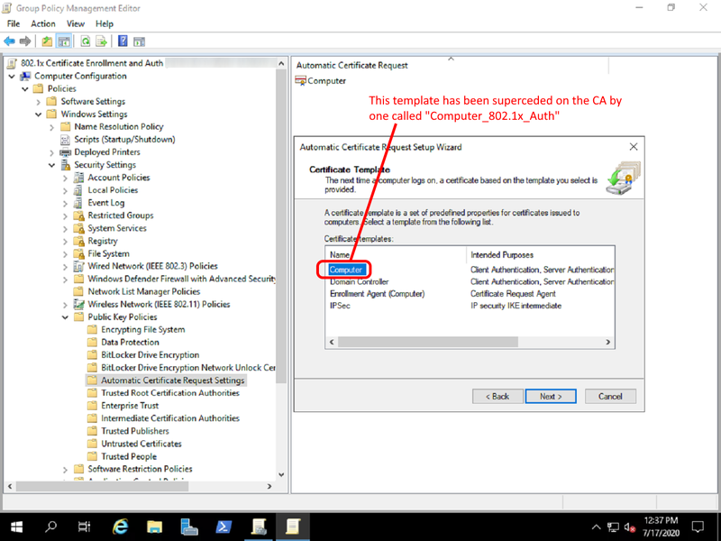Screen dimensions: 721x541
Task: Click the Help question-mark toolbar icon
Action: (123, 41)
